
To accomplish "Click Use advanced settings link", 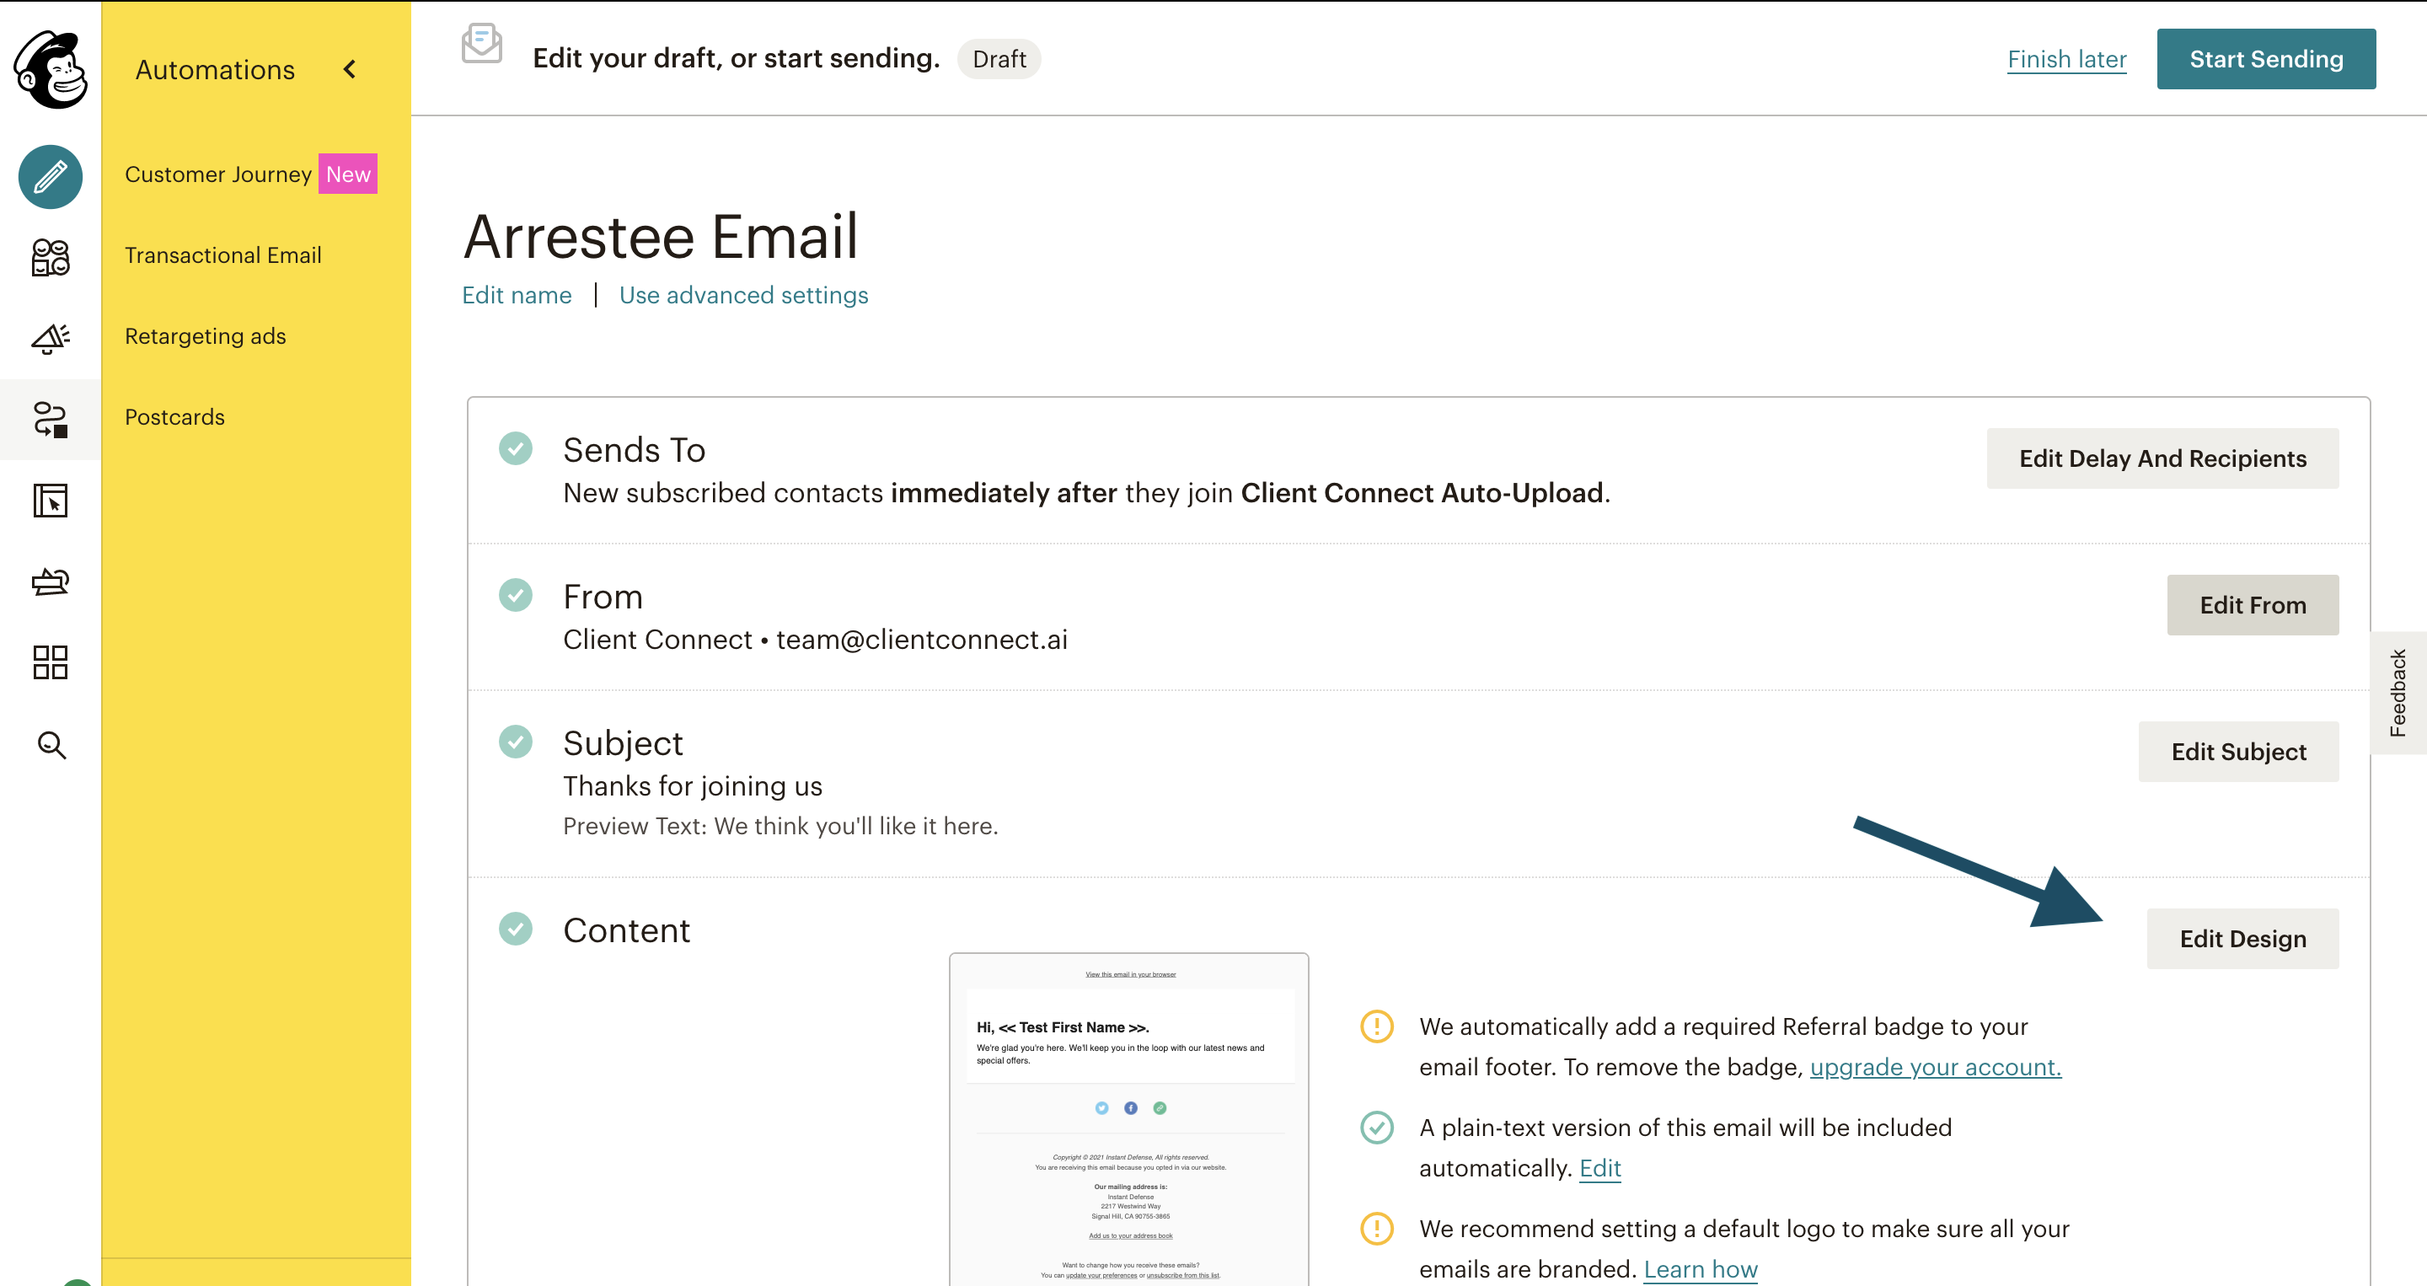I will [x=743, y=295].
